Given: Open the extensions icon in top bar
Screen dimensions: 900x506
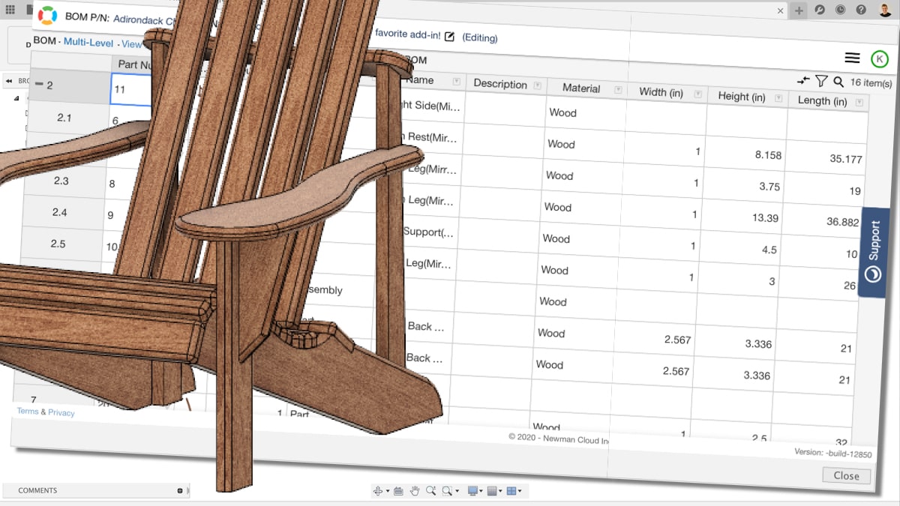Looking at the screenshot, I should (820, 10).
